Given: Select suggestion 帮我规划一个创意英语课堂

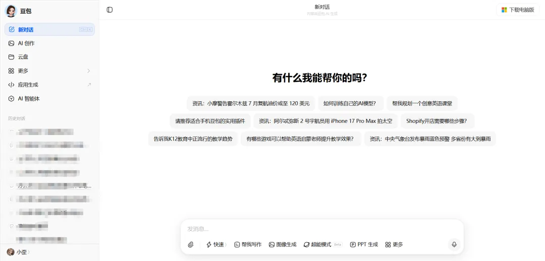Looking at the screenshot, I should pos(422,103).
